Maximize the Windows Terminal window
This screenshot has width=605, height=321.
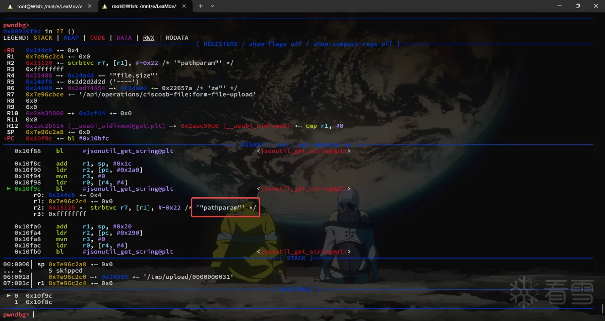click(x=577, y=6)
